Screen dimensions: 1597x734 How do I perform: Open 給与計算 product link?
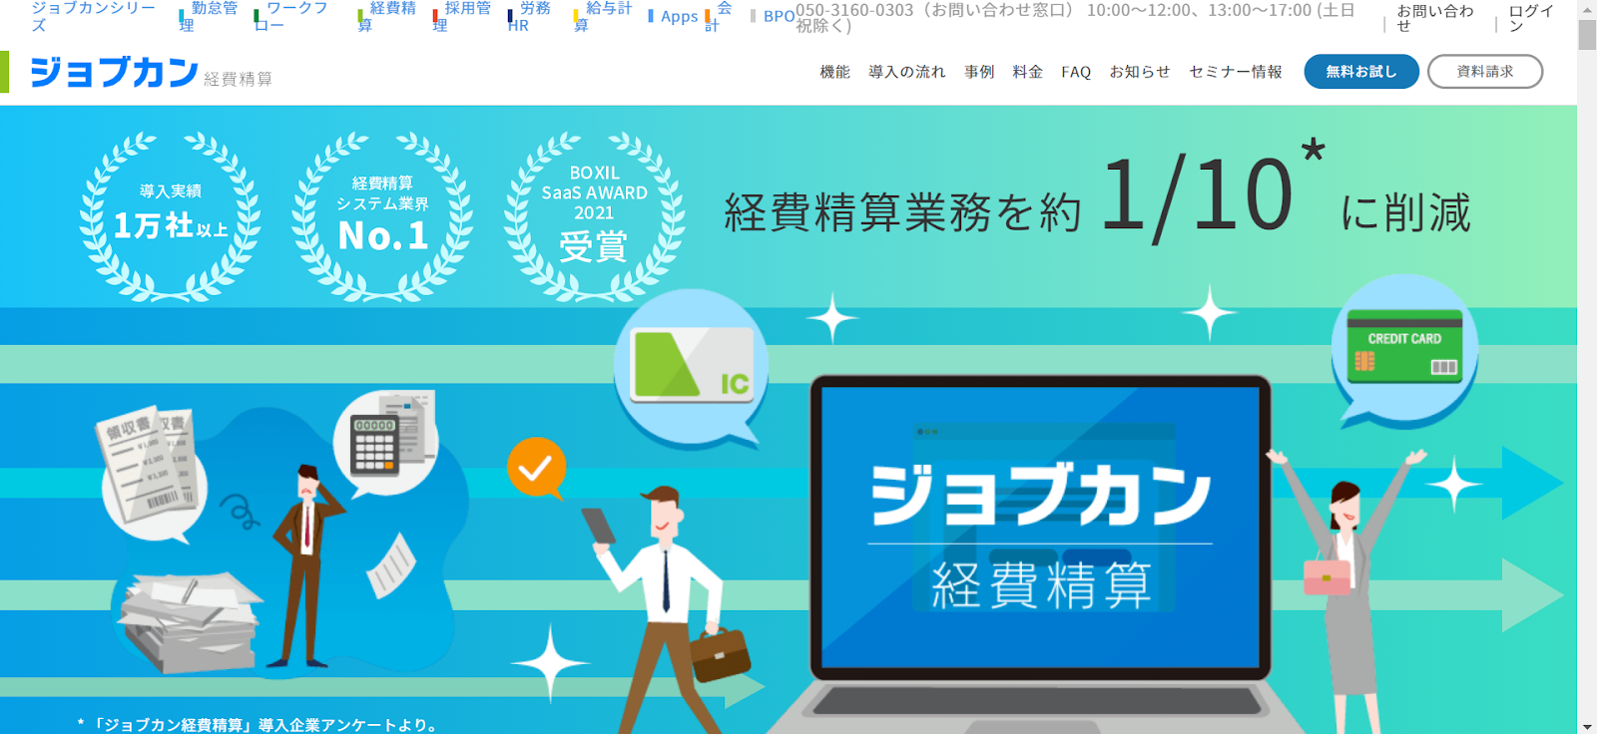pyautogui.click(x=604, y=16)
